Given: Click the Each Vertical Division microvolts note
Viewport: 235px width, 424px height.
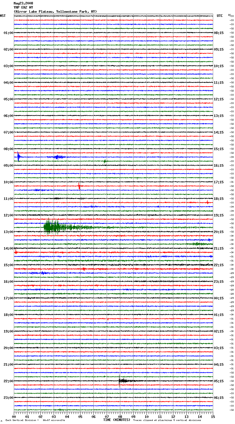Looking at the screenshot, I should pyautogui.click(x=35, y=420).
